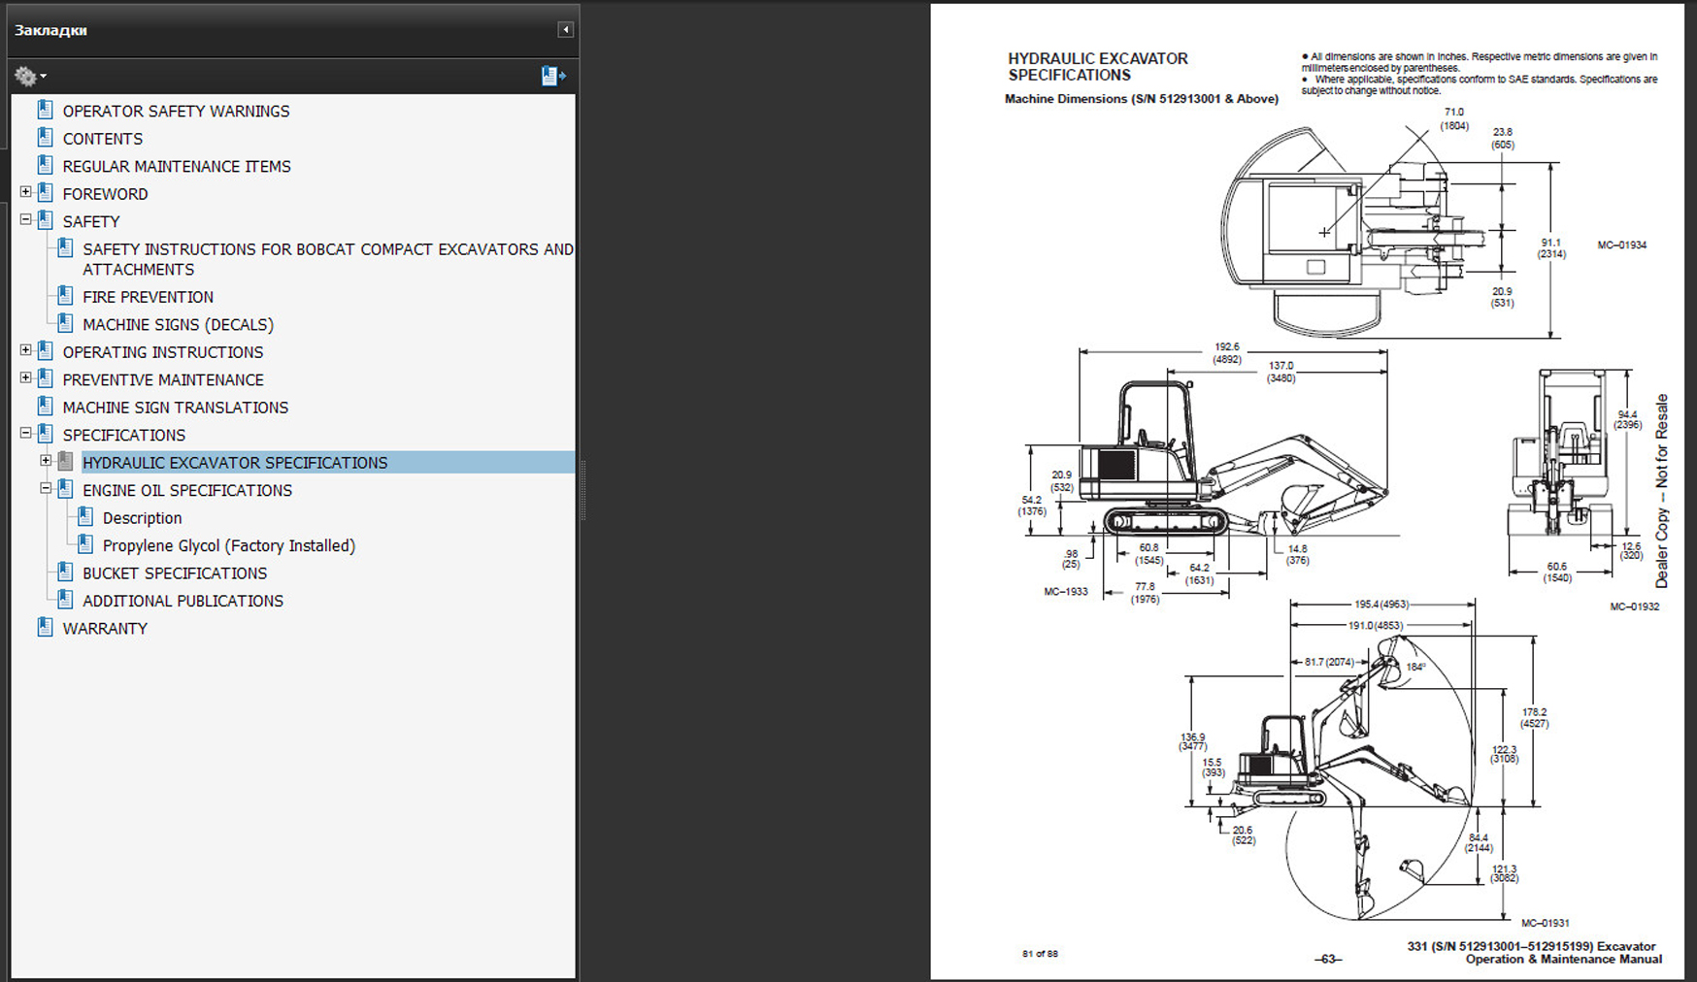Go to Propylene Glycol (Factory Installed) bookmark
The image size is (1697, 982).
(x=228, y=546)
